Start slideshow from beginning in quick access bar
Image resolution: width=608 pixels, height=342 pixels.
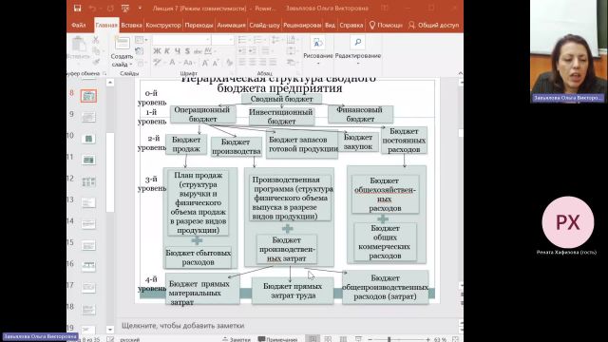[124, 8]
